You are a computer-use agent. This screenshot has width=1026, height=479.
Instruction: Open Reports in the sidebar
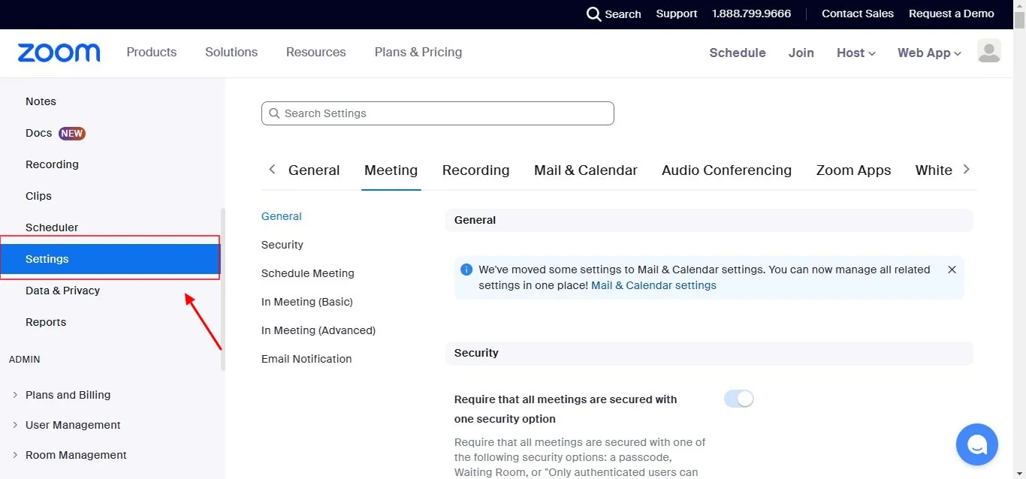46,322
